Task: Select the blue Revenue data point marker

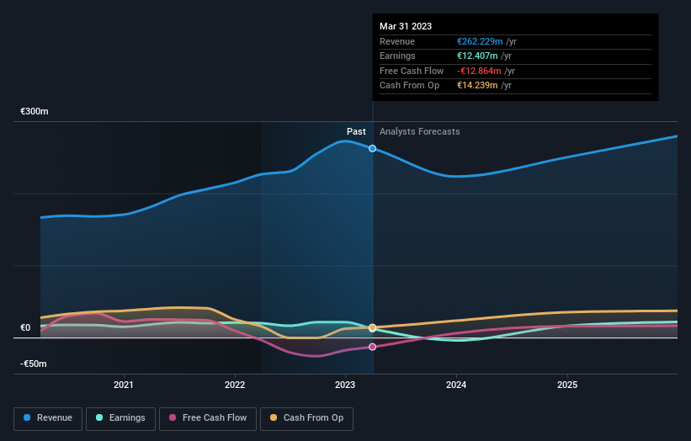Action: tap(372, 148)
